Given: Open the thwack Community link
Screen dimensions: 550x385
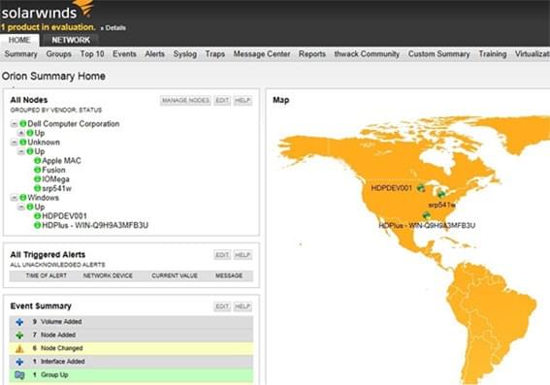Looking at the screenshot, I should 367,54.
